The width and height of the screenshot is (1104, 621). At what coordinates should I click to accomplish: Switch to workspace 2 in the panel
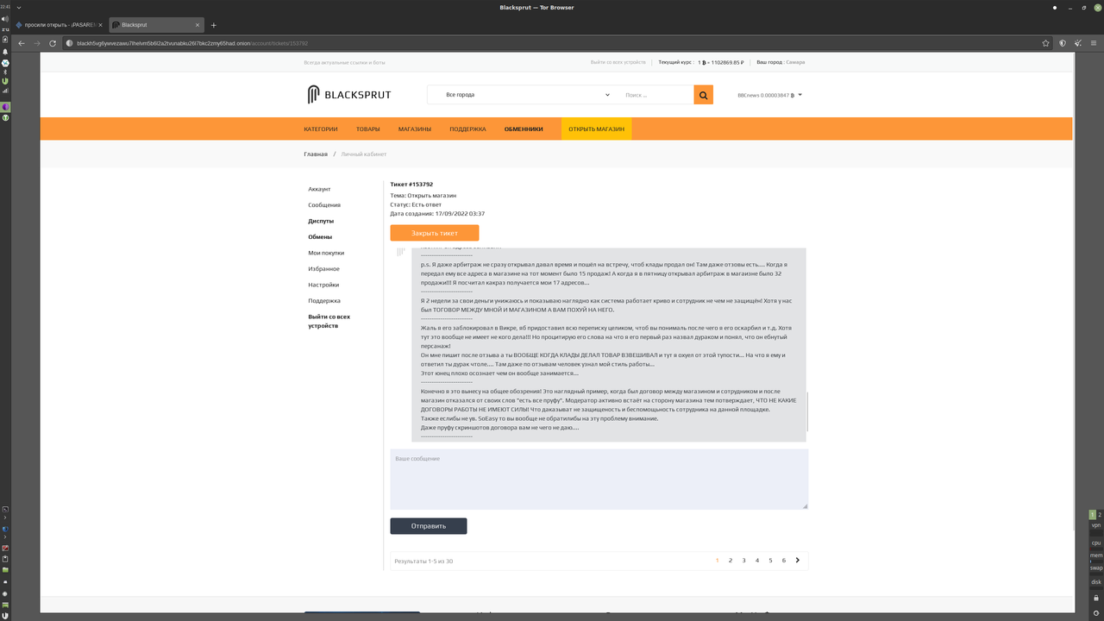pyautogui.click(x=1100, y=515)
